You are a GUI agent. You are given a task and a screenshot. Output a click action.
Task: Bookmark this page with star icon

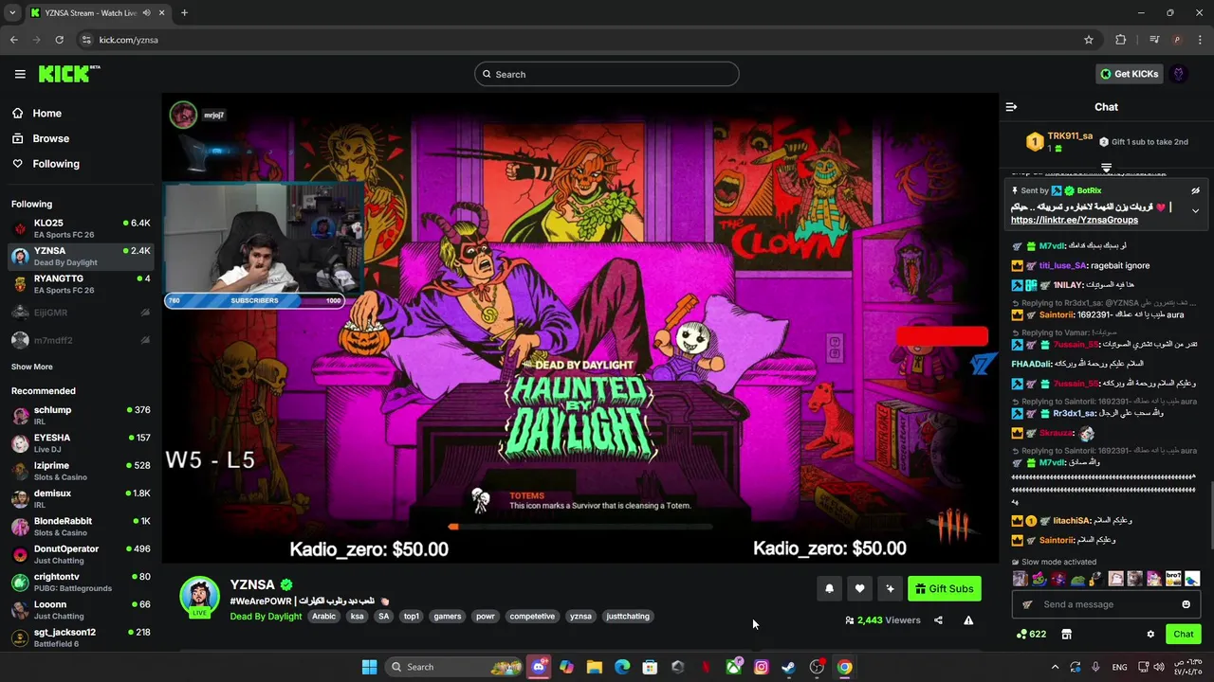(1089, 40)
